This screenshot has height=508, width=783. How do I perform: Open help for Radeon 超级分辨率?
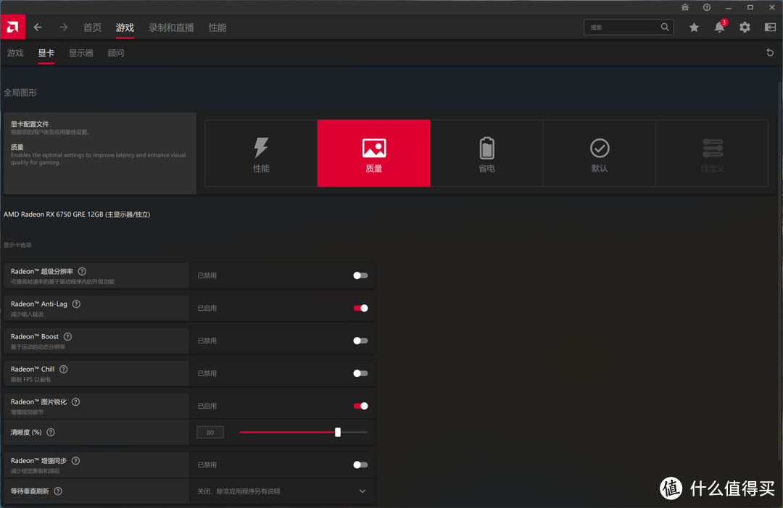[83, 272]
